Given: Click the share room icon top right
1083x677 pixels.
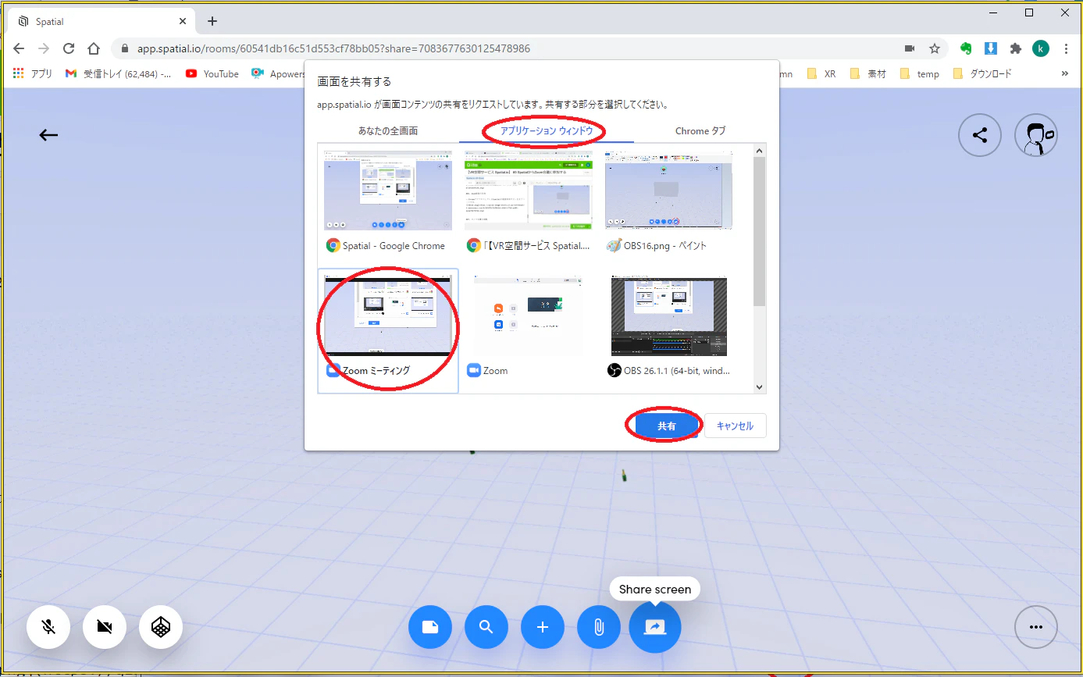Looking at the screenshot, I should click(x=979, y=135).
